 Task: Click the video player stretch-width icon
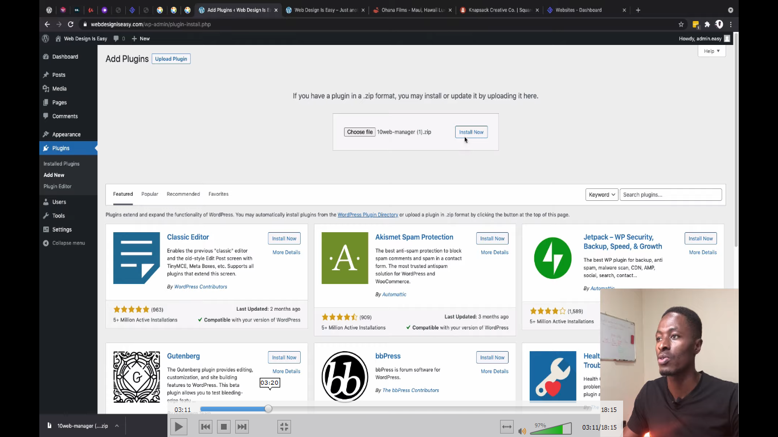(x=506, y=427)
